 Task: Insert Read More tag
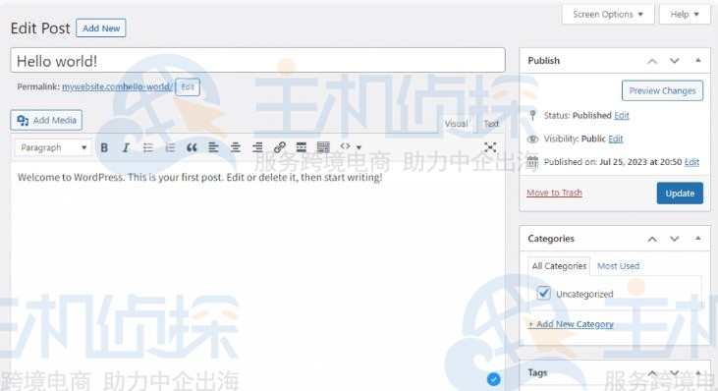click(302, 147)
